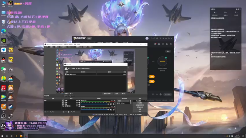246x138 pixels.
Task: Open the 文件(F) menu in OBS
Action: 46,47
